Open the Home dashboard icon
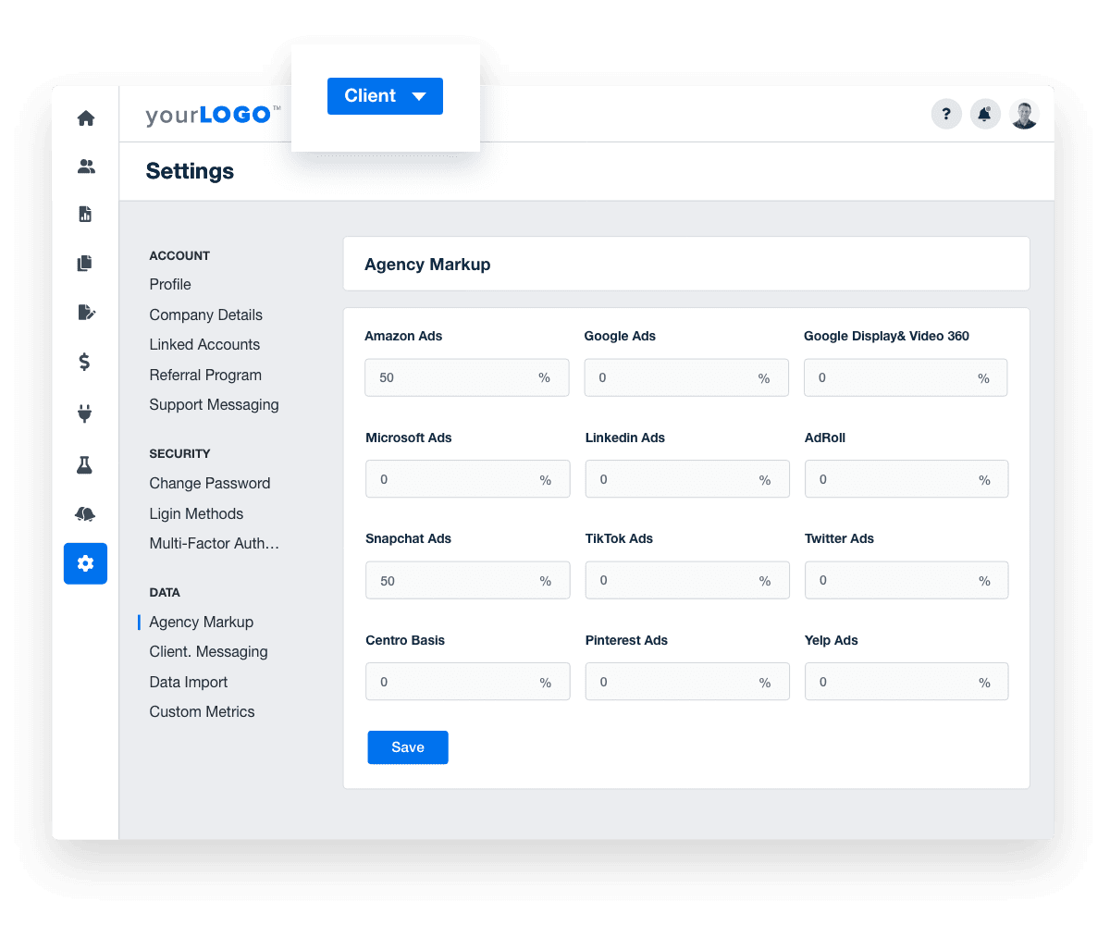The image size is (1110, 925). (85, 118)
